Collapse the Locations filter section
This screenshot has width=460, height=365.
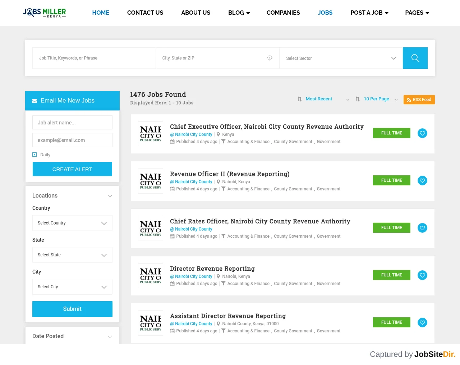click(72, 196)
